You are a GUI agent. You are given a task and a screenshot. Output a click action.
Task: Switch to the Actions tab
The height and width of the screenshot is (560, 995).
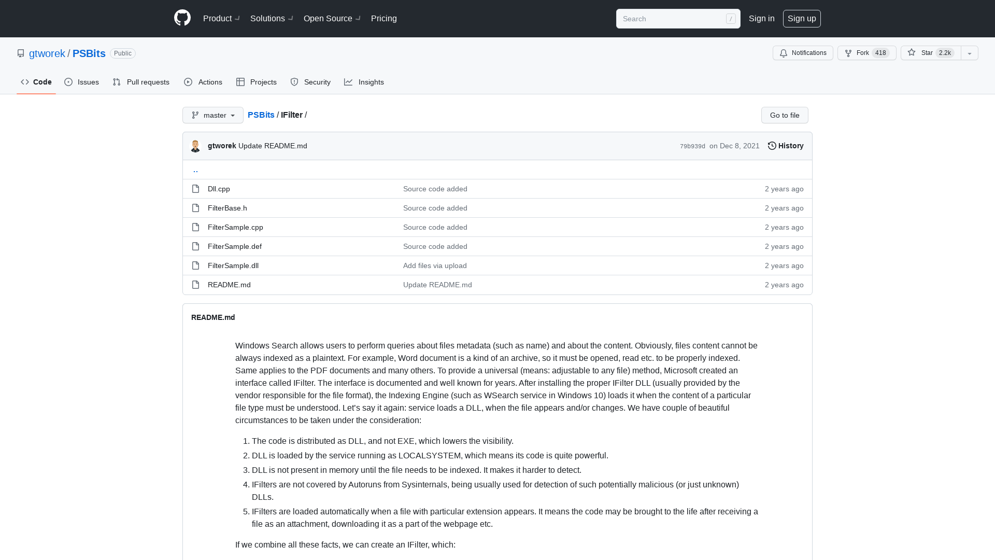203,82
